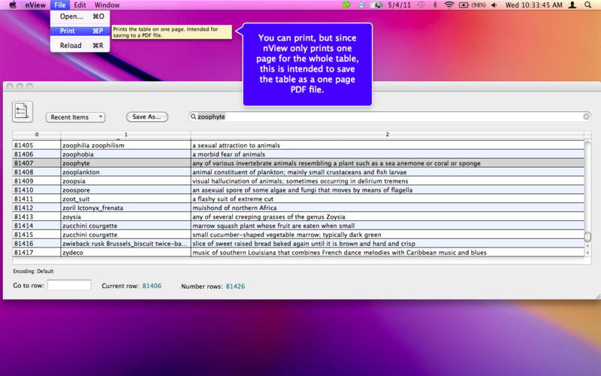Open the Apple menu
601x376 pixels.
(x=13, y=5)
